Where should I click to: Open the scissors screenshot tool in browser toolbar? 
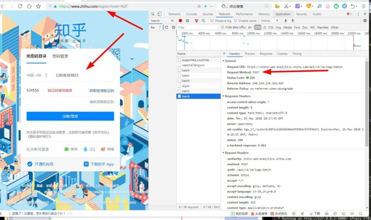(x=286, y=6)
